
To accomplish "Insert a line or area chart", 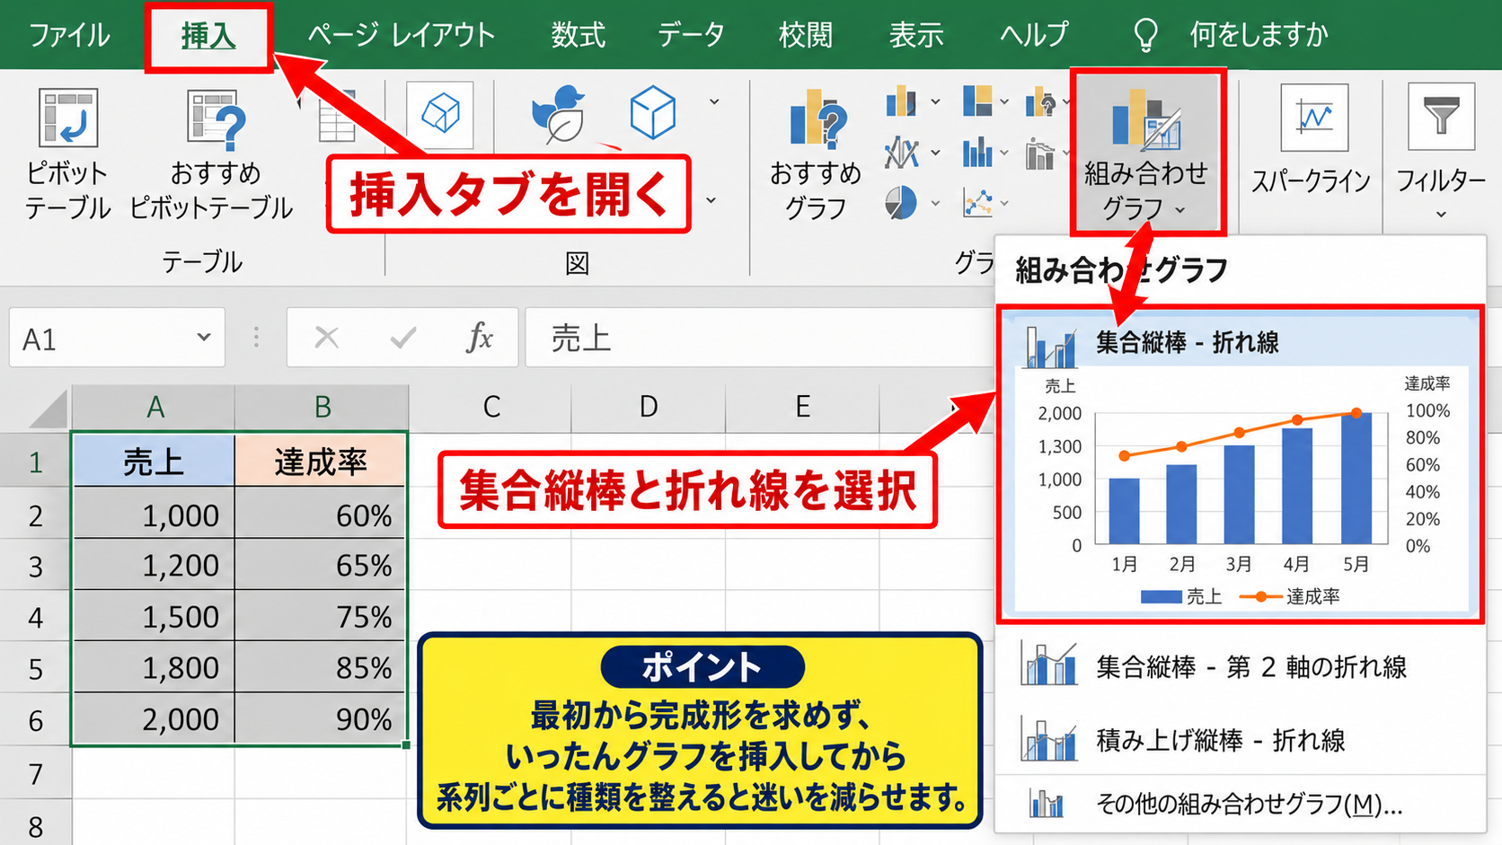I will 901,153.
